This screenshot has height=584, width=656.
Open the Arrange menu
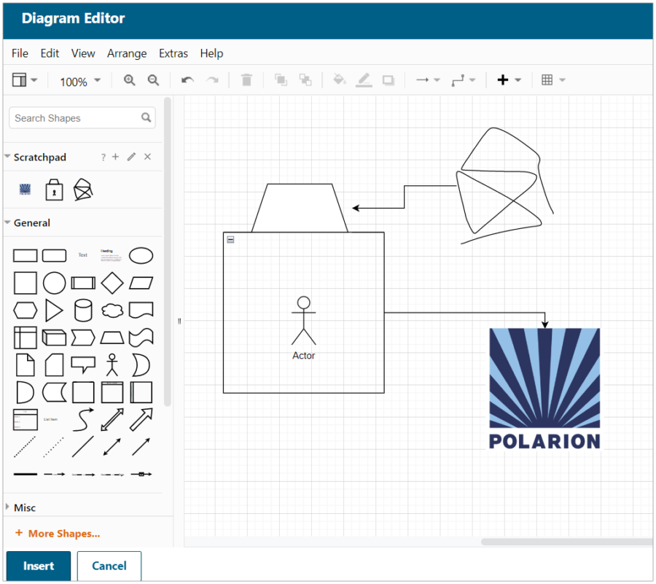tap(127, 52)
